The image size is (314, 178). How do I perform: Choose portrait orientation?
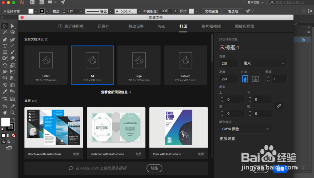(x=245, y=79)
